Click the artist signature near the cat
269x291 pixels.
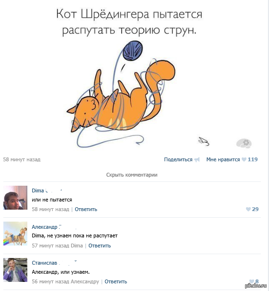(x=204, y=141)
